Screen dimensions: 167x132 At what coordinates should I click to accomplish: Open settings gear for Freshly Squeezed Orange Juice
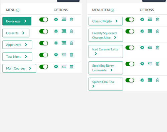(142, 31)
